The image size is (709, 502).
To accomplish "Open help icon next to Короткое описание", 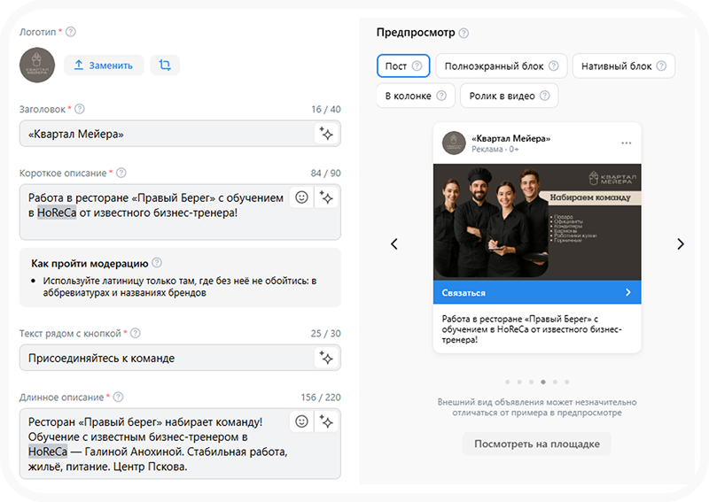I will click(121, 173).
